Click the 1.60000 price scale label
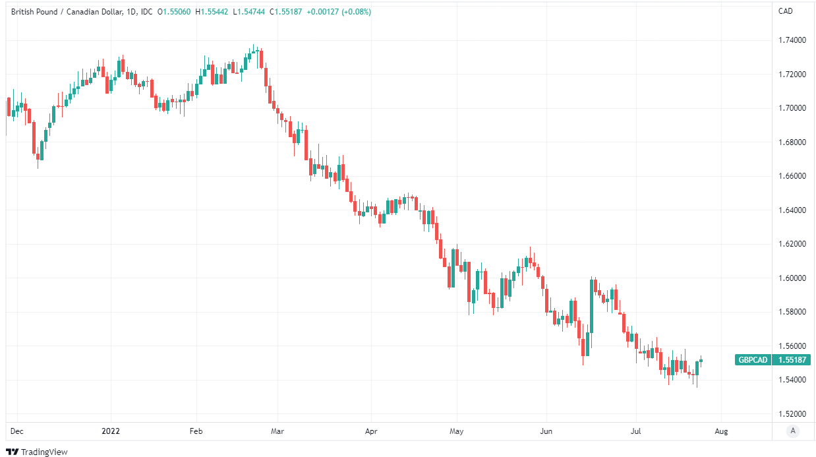 tap(793, 278)
